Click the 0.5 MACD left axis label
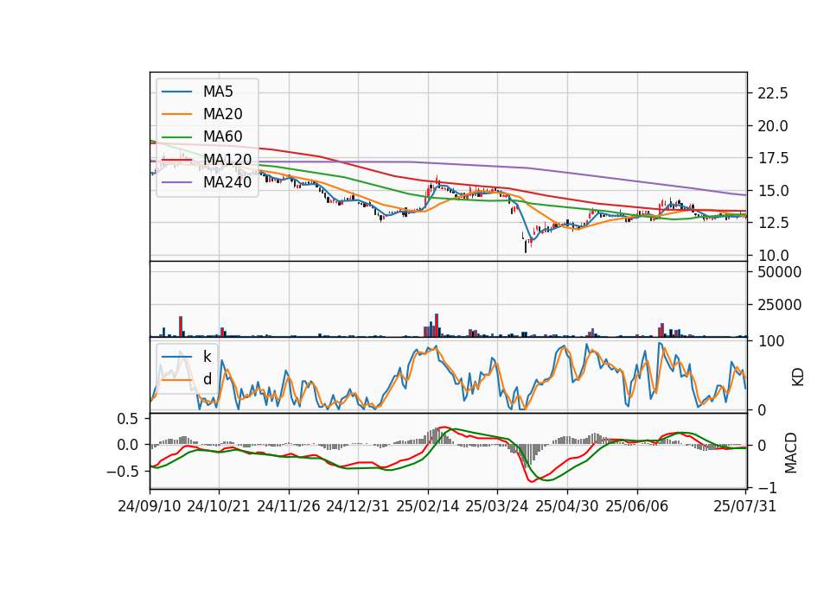Viewport: 830px width, 596px height. (127, 420)
